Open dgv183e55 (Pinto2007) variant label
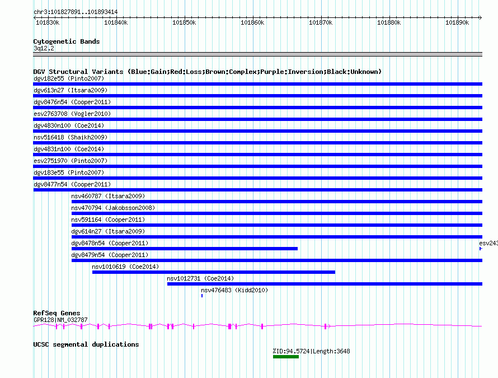The image size is (498, 378). click(x=69, y=172)
